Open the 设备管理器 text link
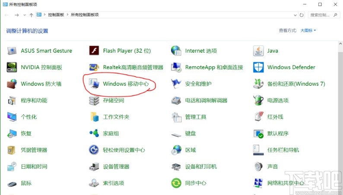Image resolution: width=343 pixels, height=195 pixels. click(x=116, y=167)
